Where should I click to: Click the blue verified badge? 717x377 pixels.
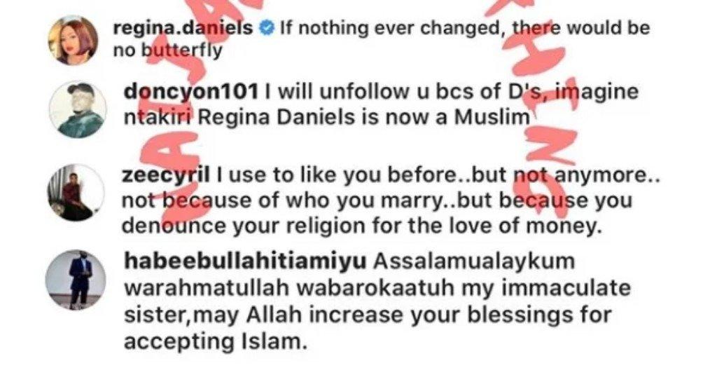click(266, 29)
